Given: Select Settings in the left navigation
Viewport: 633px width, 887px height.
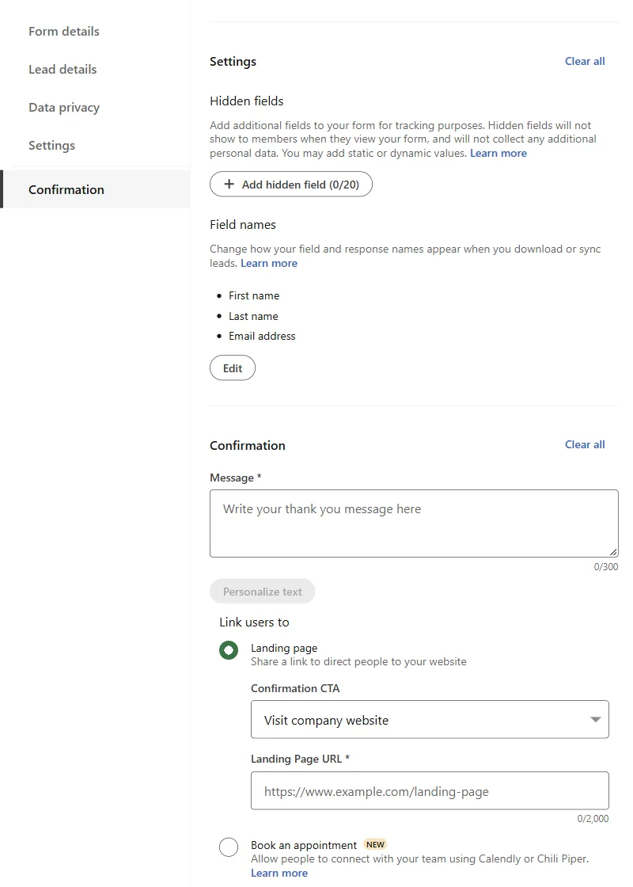Looking at the screenshot, I should tap(51, 146).
